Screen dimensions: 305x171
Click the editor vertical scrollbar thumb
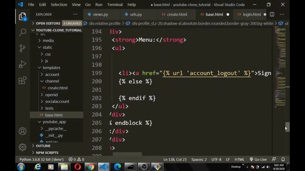tap(287, 127)
